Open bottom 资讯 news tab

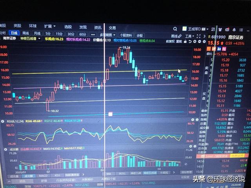tap(22, 181)
